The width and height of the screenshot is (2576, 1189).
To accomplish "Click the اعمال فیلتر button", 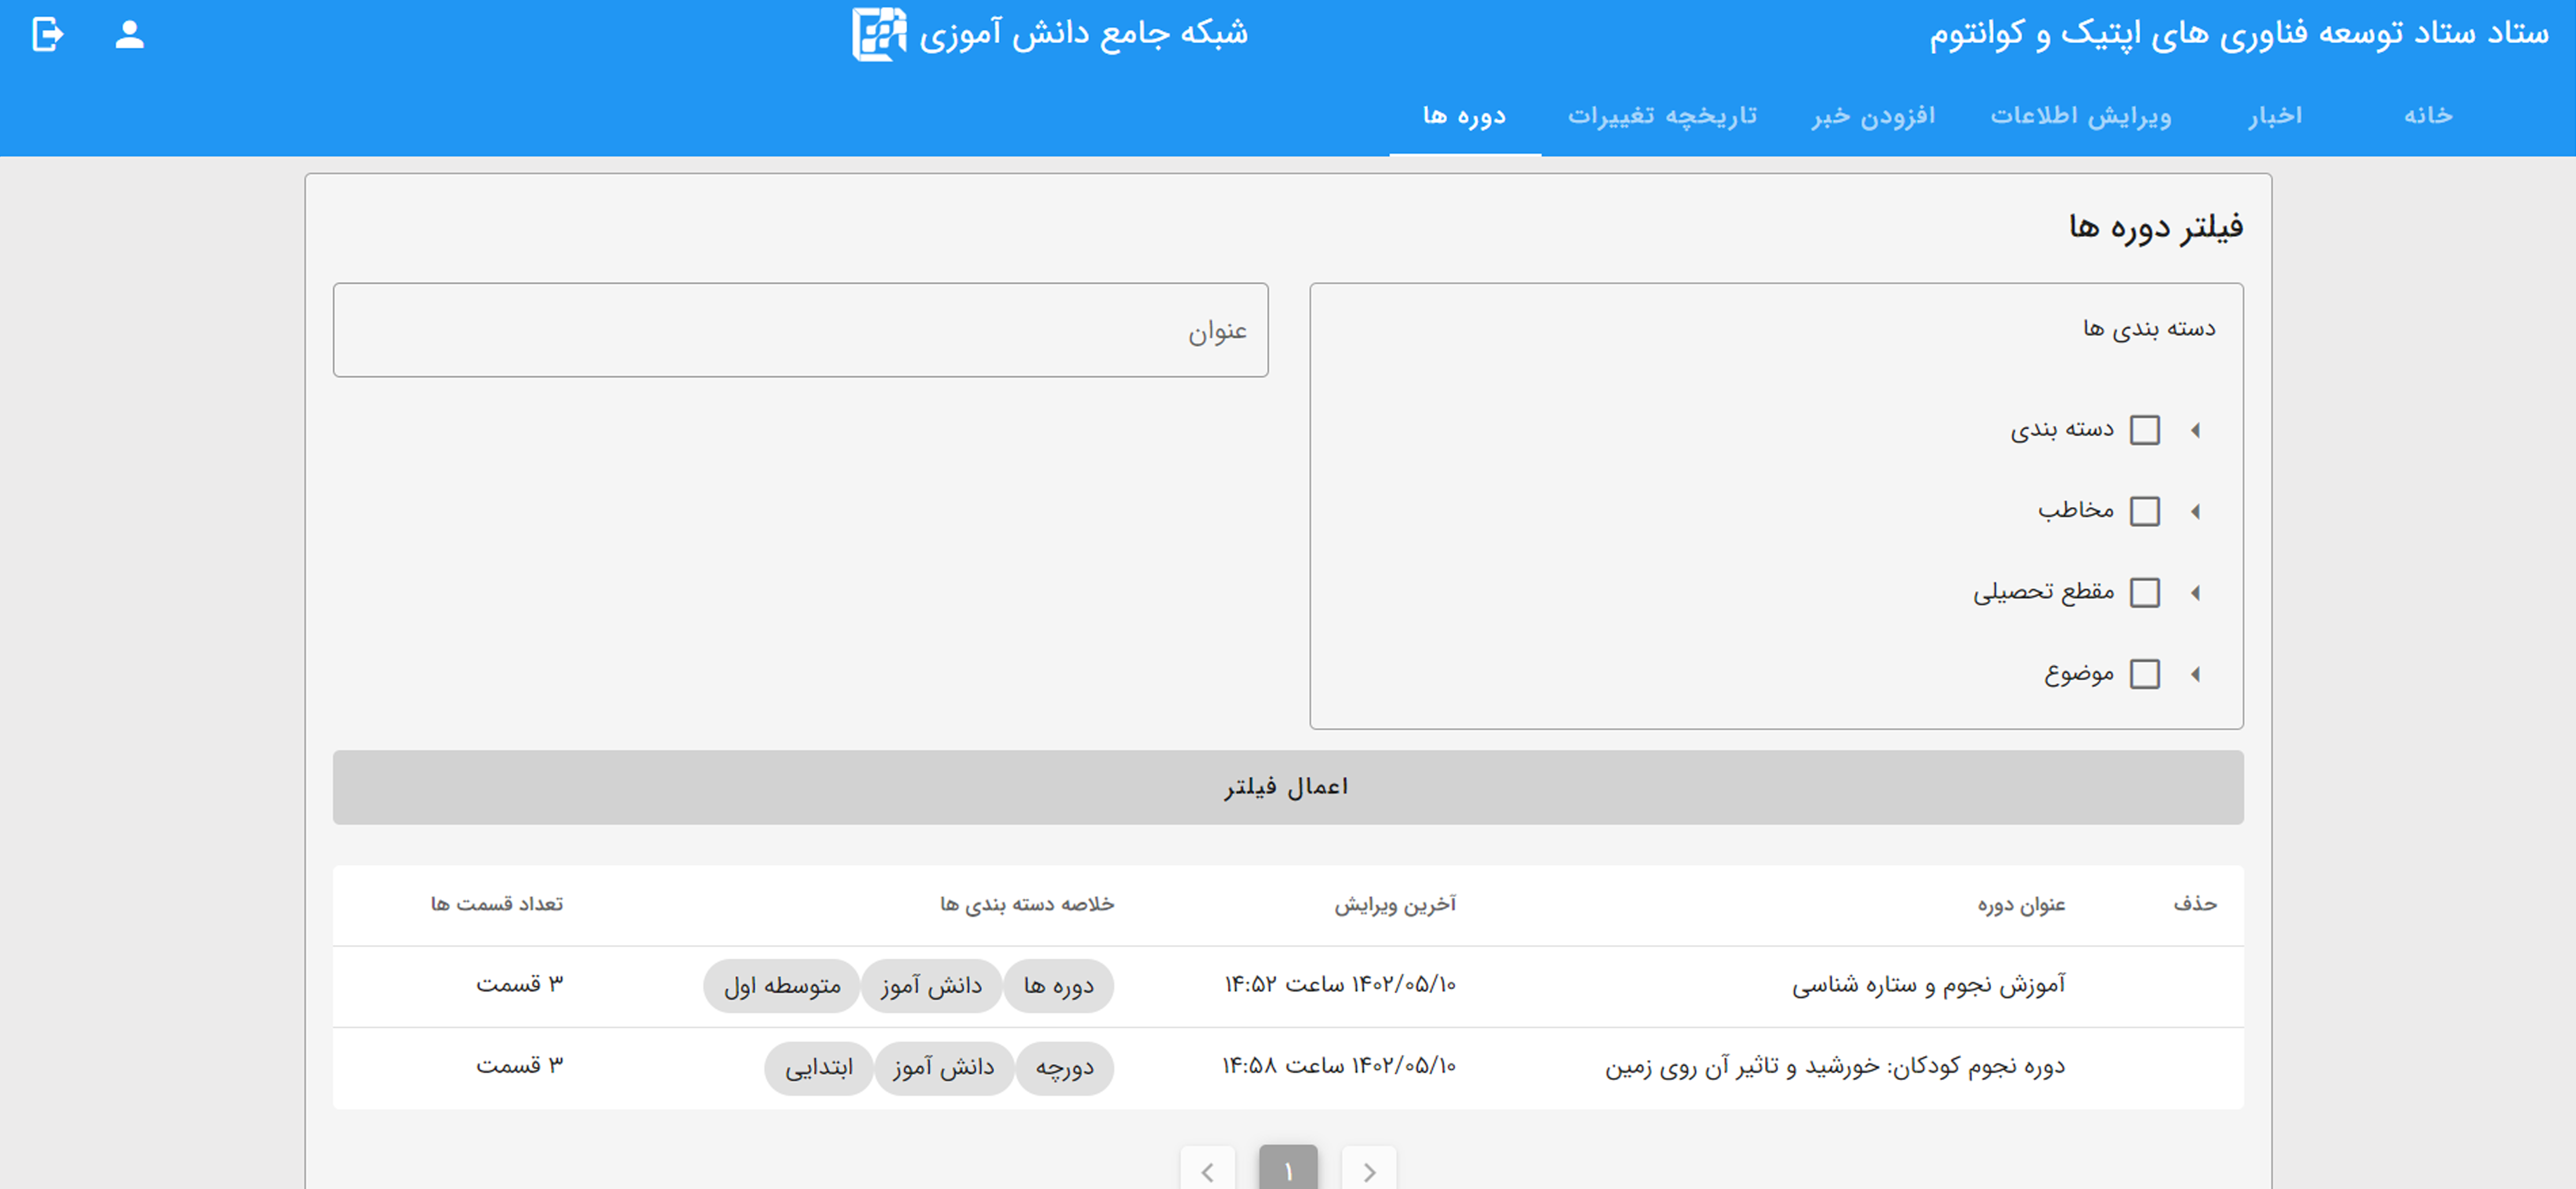I will (x=1287, y=787).
